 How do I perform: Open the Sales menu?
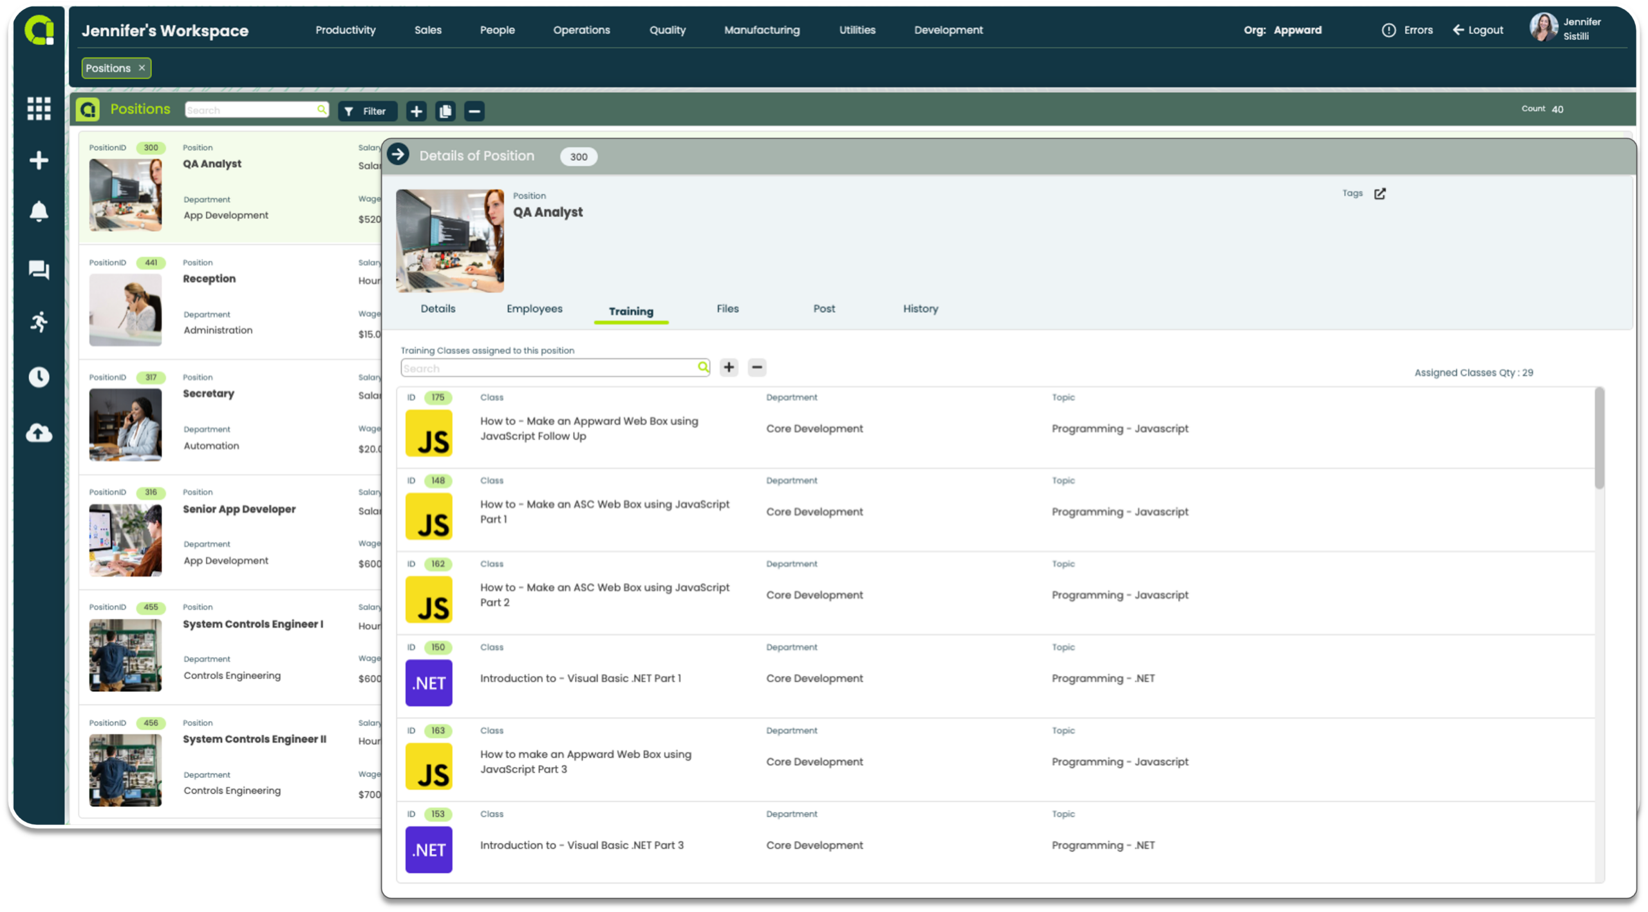point(428,30)
